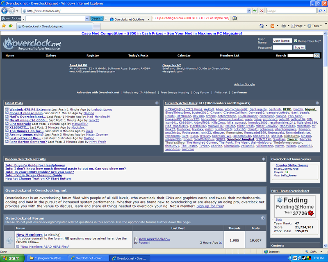Click post icon next to CPU Upgrade
The image size is (328, 262).
(7, 124)
